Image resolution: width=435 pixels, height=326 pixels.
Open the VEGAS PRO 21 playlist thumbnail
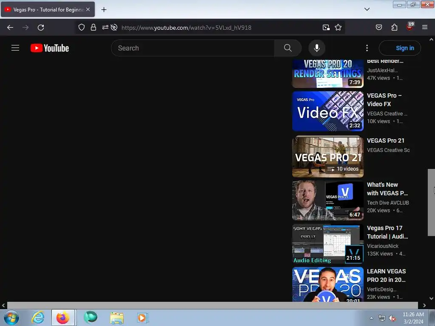(x=328, y=157)
